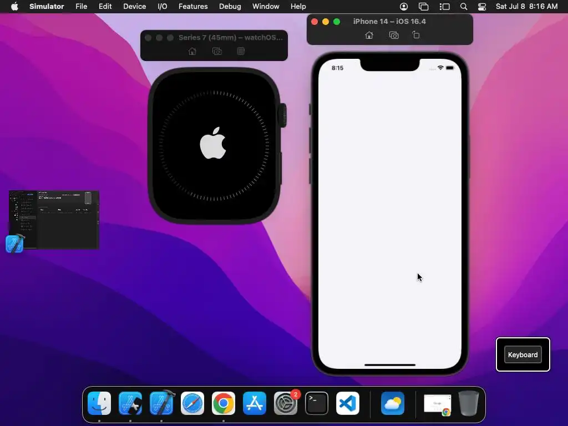Viewport: 568px width, 426px height.
Task: Click the Series 7 (45mm) watchOS window title
Action: (x=230, y=37)
